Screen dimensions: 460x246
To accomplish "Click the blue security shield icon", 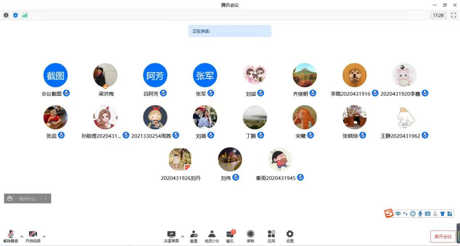I will (x=15, y=15).
